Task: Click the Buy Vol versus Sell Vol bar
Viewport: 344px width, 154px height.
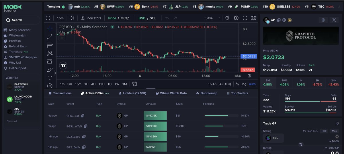Action: click(x=310, y=113)
